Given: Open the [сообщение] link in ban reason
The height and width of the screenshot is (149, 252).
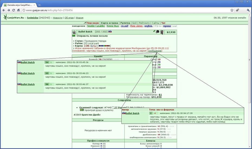Looking at the screenshot, I should coord(155,51).
